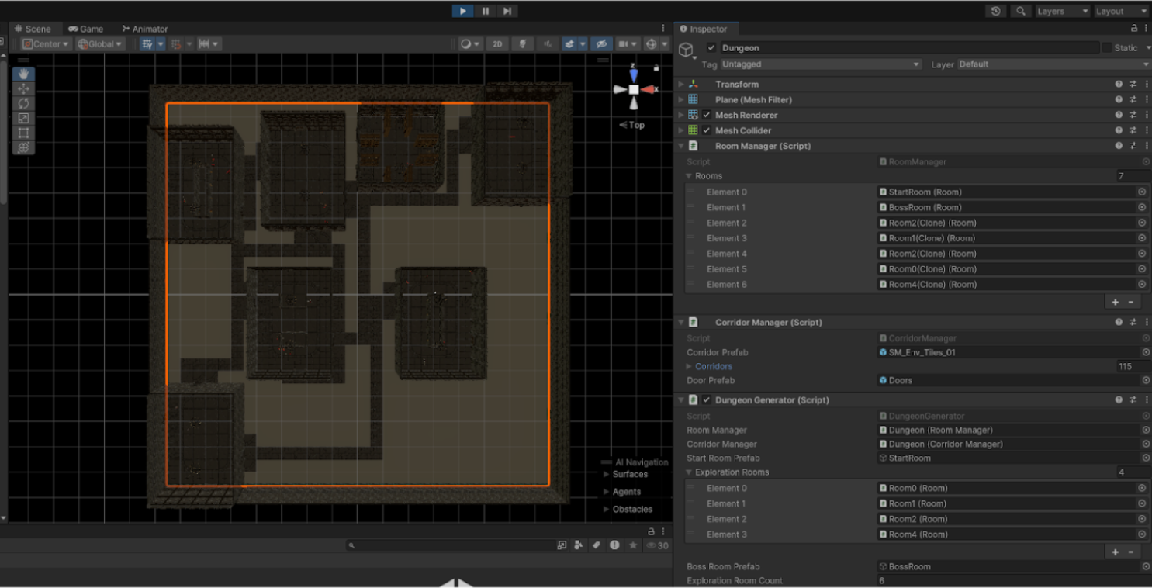Expand the Corridors list in Corridor Manager
Screen dimensions: 1152x588
689,366
